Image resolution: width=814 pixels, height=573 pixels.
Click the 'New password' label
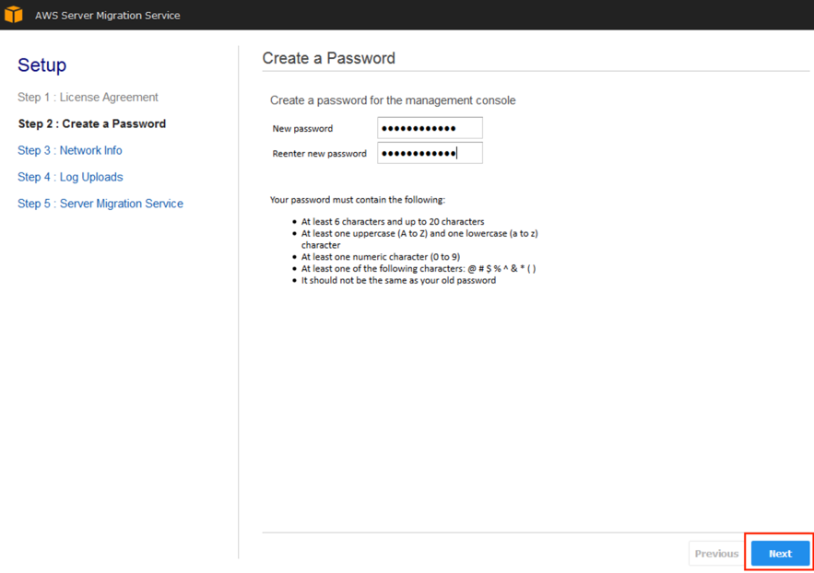coord(302,129)
